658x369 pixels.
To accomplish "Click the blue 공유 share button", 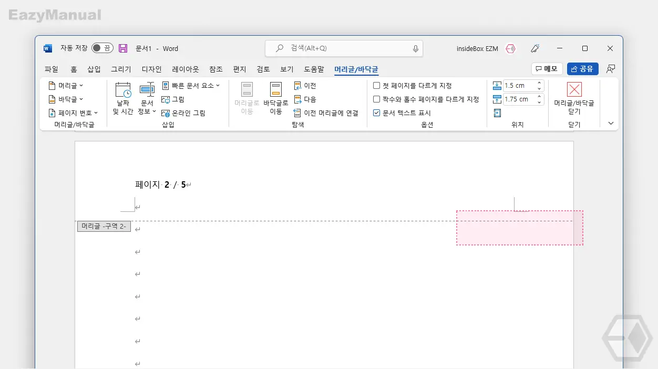I will click(x=582, y=69).
